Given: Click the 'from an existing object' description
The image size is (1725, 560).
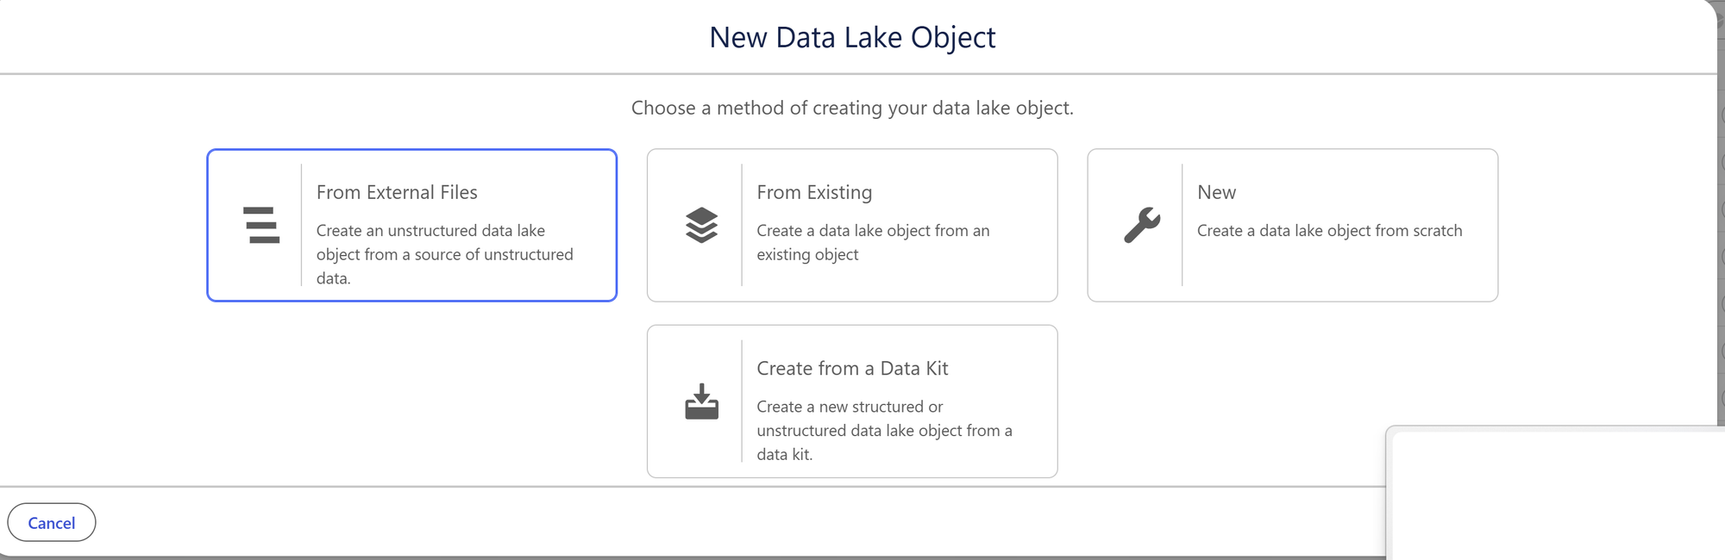Looking at the screenshot, I should pyautogui.click(x=873, y=242).
